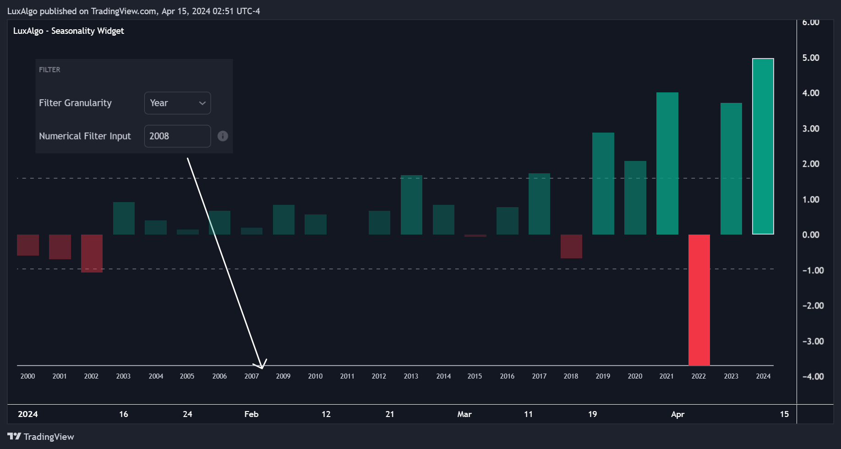Click the green 2014 bar
The image size is (841, 449).
click(x=443, y=220)
